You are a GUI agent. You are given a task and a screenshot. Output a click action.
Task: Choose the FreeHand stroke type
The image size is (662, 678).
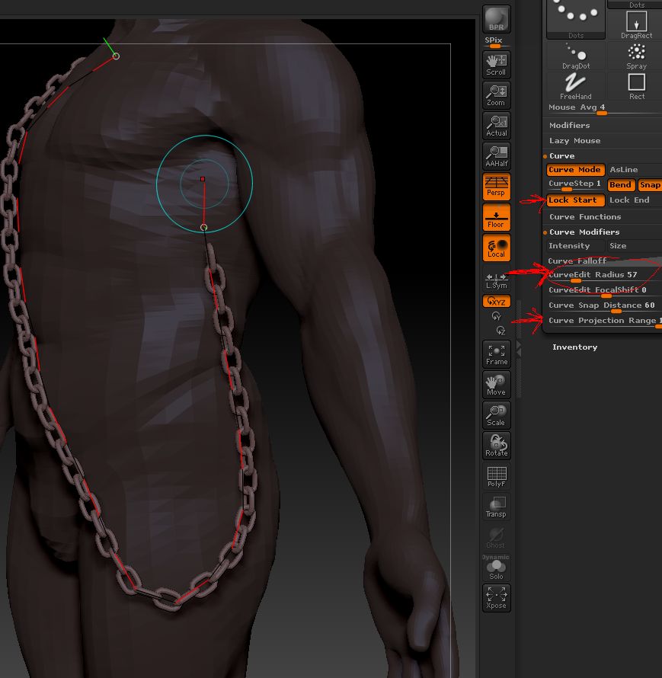click(576, 86)
